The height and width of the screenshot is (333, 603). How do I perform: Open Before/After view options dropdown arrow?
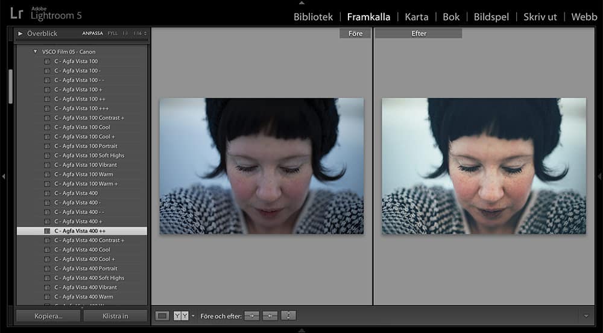(x=193, y=316)
